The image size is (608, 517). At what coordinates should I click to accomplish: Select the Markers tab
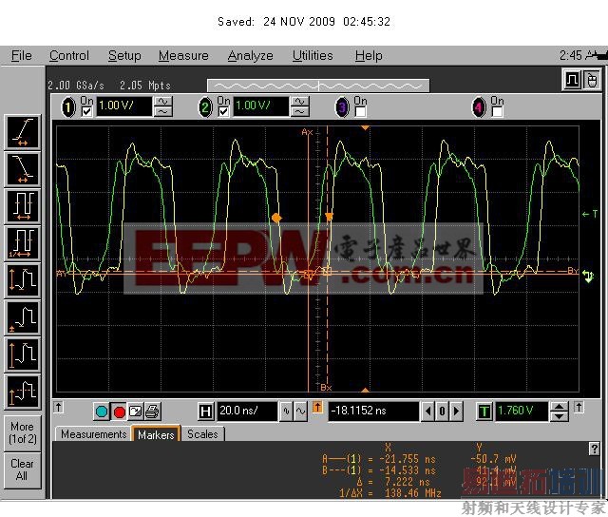pyautogui.click(x=156, y=434)
